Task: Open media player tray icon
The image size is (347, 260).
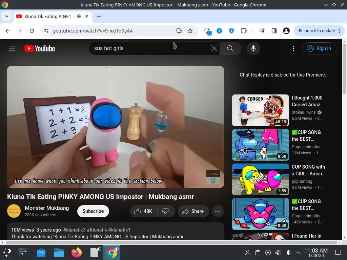Action: tap(268, 253)
